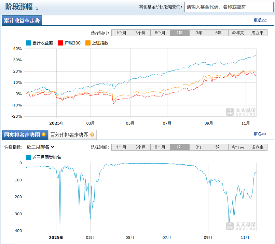Click the 11月 axis label under ranking chart
This screenshot has height=244, width=275.
(245, 237)
